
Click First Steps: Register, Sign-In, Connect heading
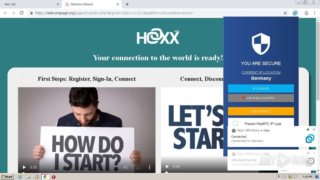[x=87, y=79]
